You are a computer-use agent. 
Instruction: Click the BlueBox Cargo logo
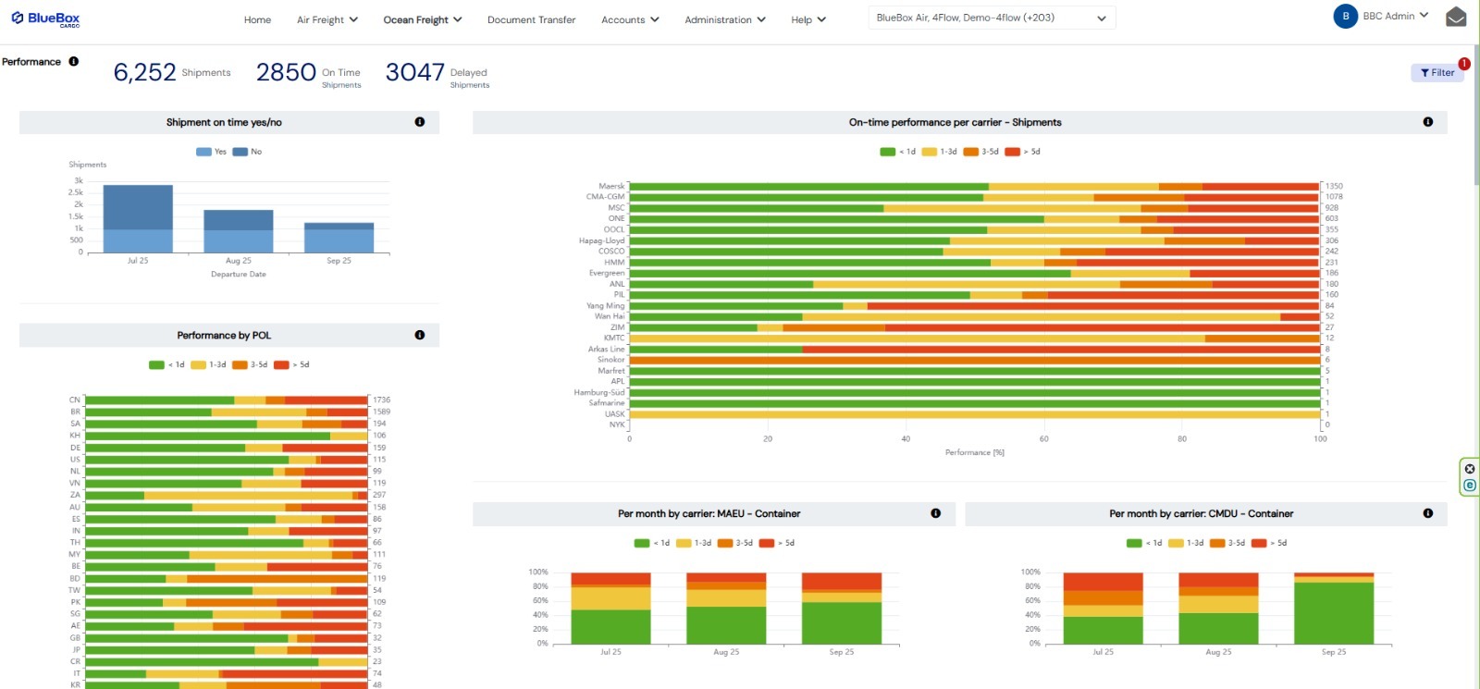pos(46,18)
